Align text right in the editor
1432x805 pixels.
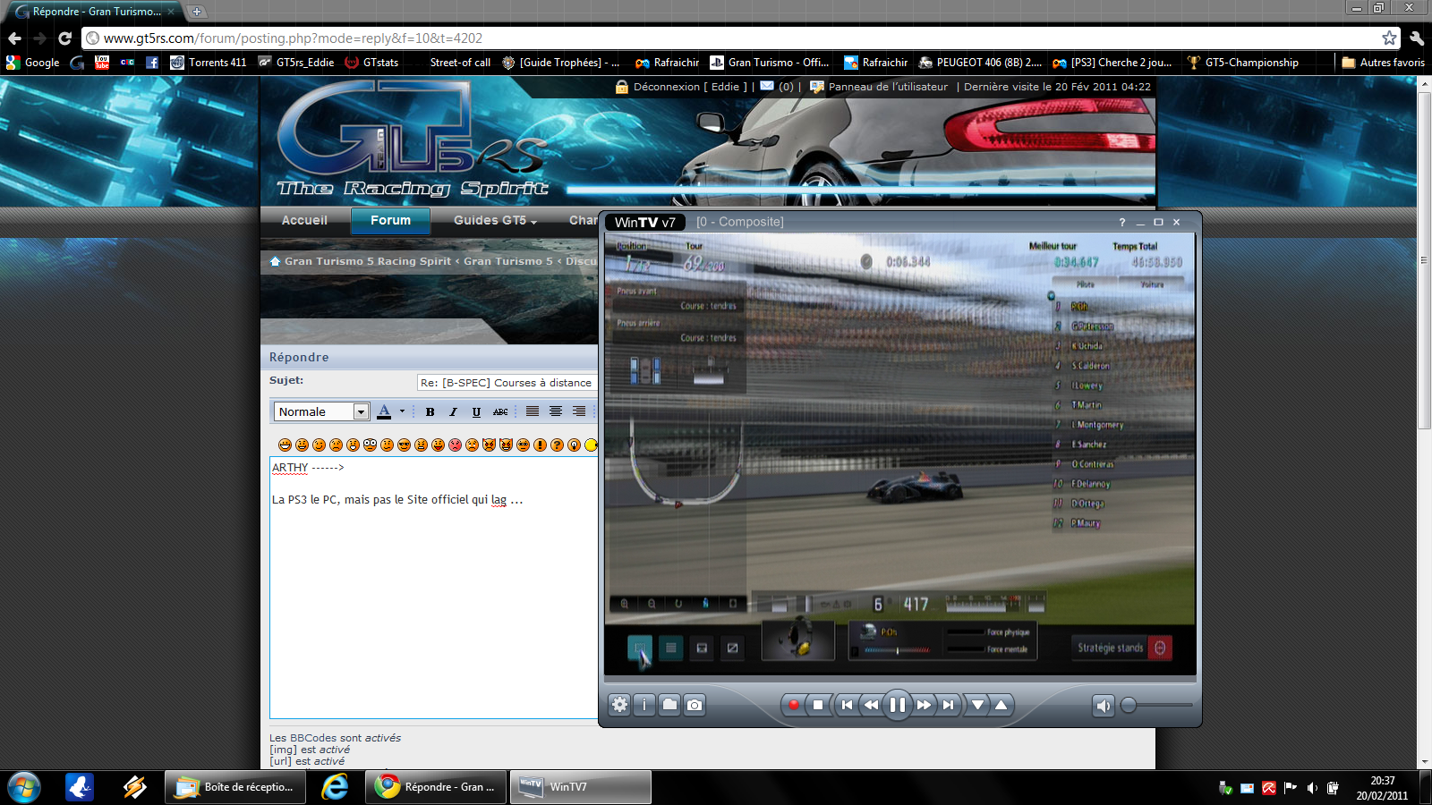coord(579,411)
